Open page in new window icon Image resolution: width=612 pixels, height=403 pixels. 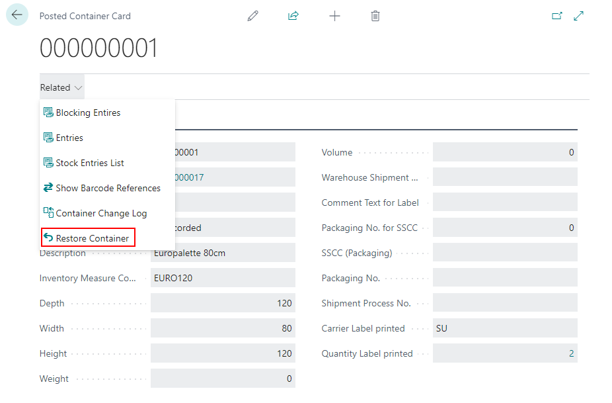point(556,16)
